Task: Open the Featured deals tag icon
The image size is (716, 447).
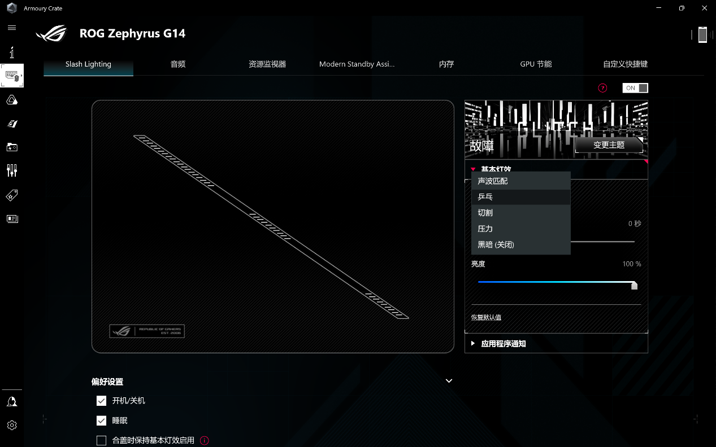Action: (12, 195)
